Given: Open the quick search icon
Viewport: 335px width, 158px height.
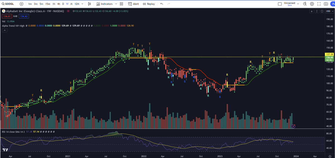Looking at the screenshot, I should coord(305,4).
